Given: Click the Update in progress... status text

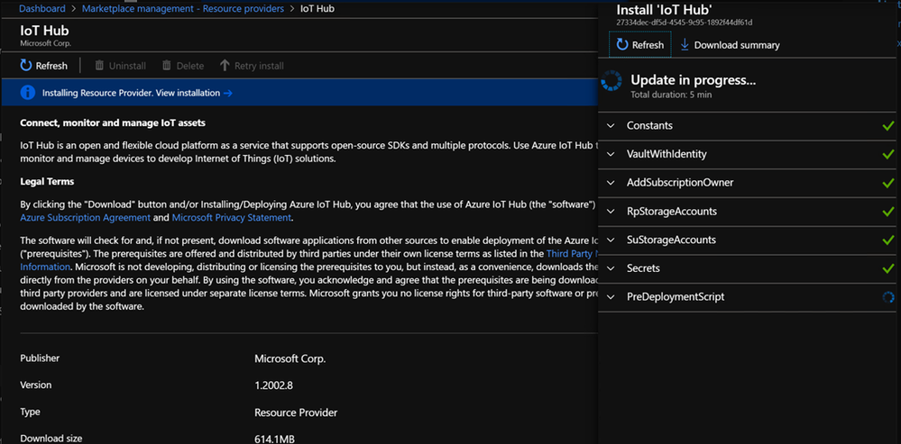Looking at the screenshot, I should click(x=693, y=80).
